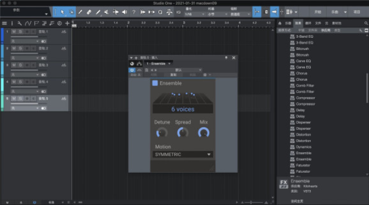
Task: Click the add track plus icon
Action: click(67, 23)
